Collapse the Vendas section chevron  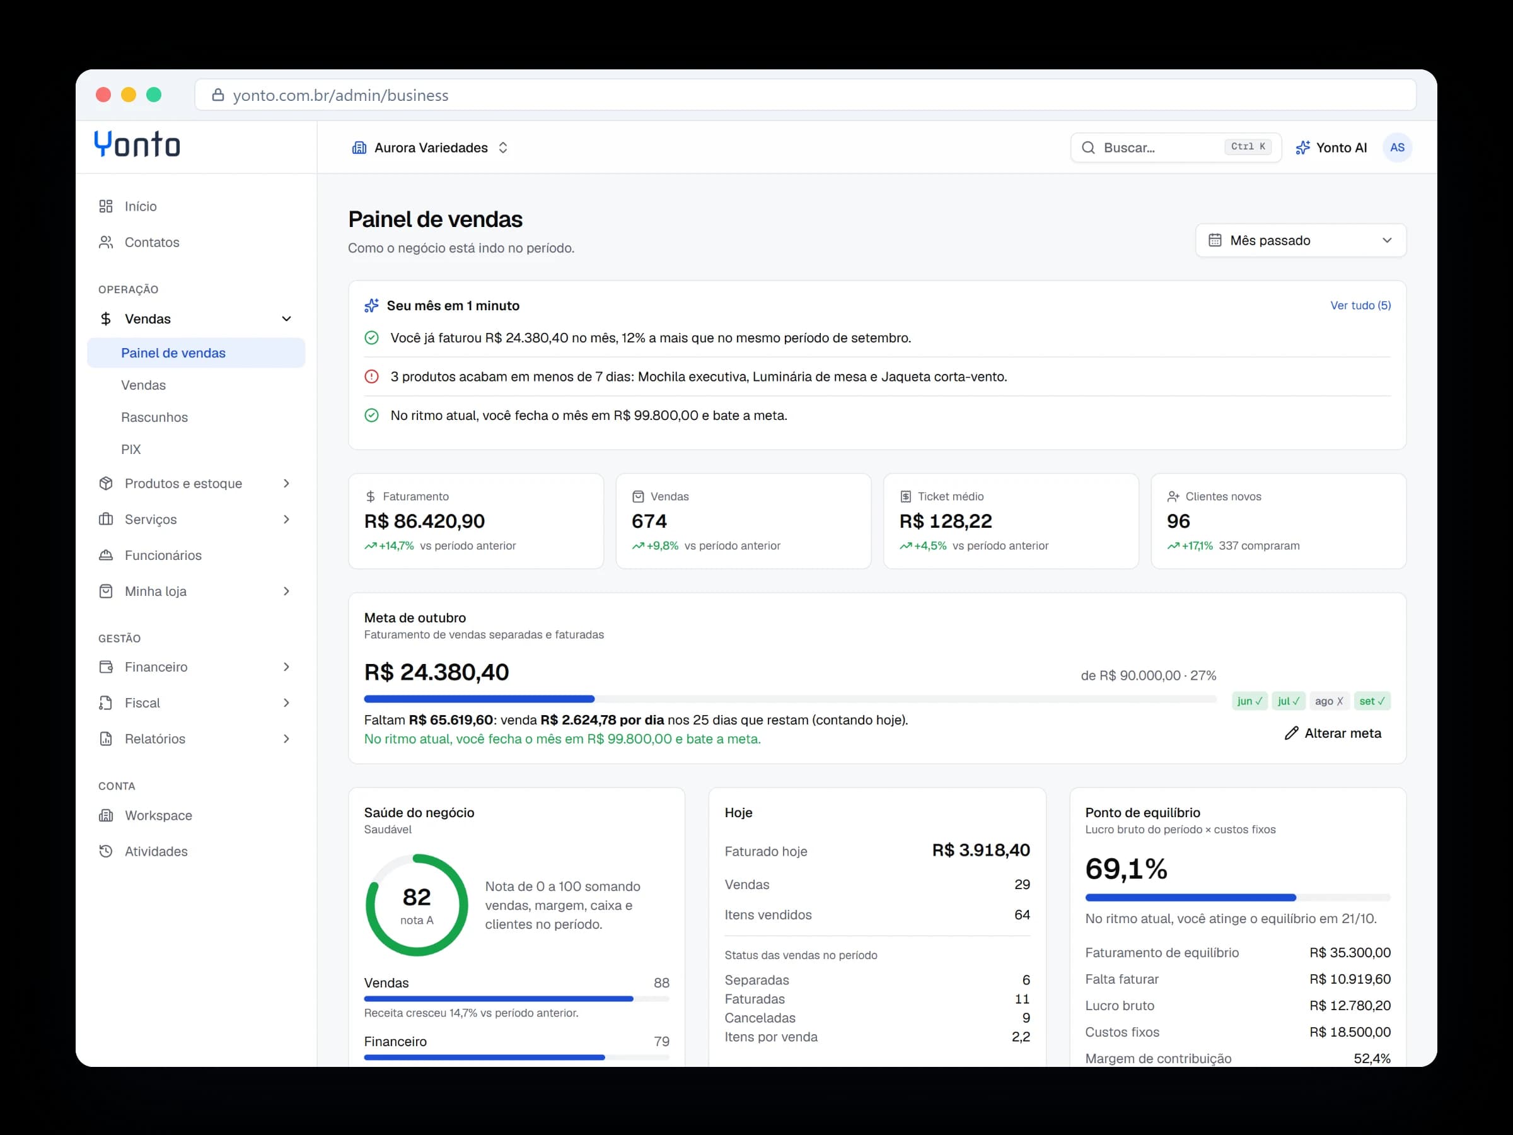click(287, 319)
